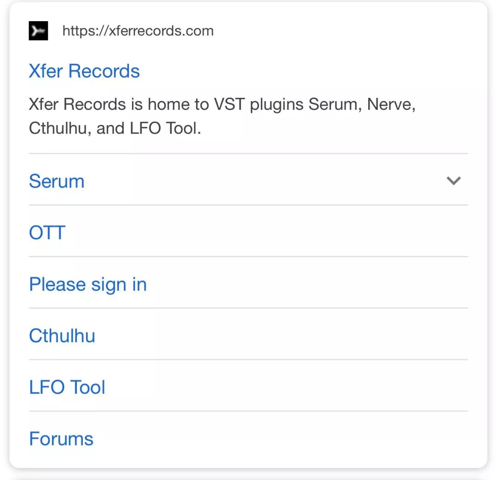
Task: Tap the black logo beside the URL
Action: click(x=38, y=31)
